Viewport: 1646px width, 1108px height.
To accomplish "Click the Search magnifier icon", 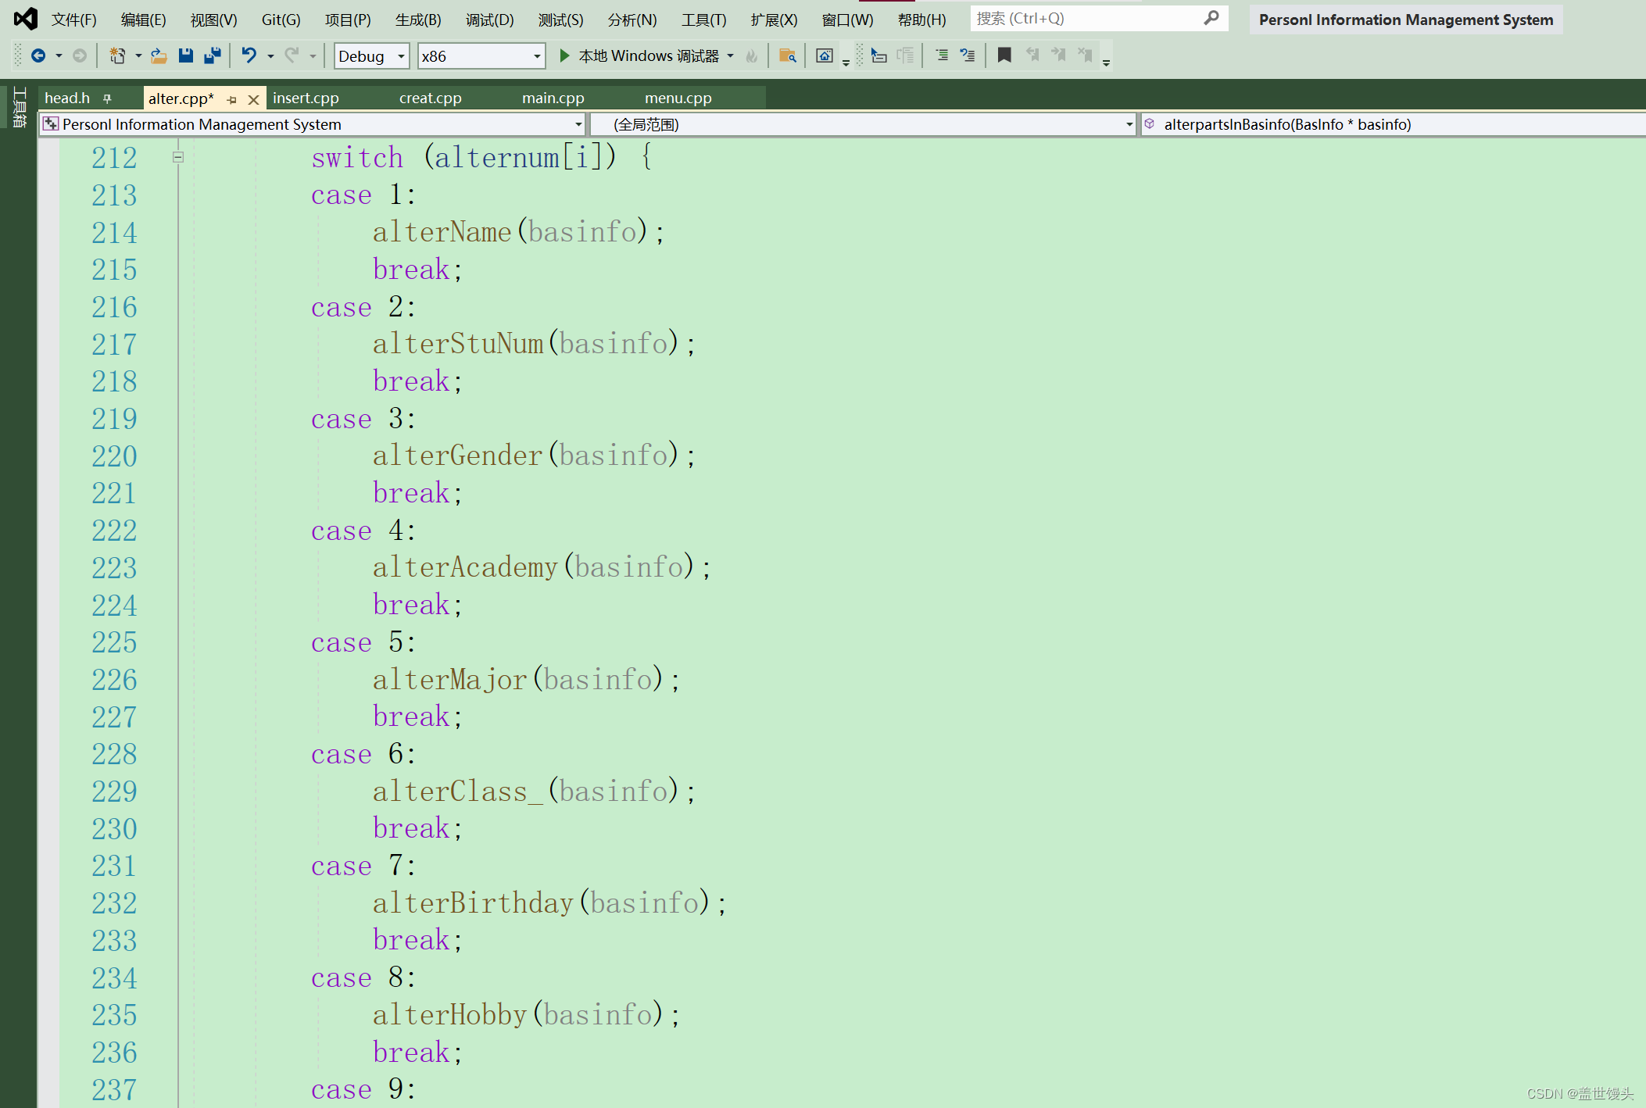I will point(1209,17).
